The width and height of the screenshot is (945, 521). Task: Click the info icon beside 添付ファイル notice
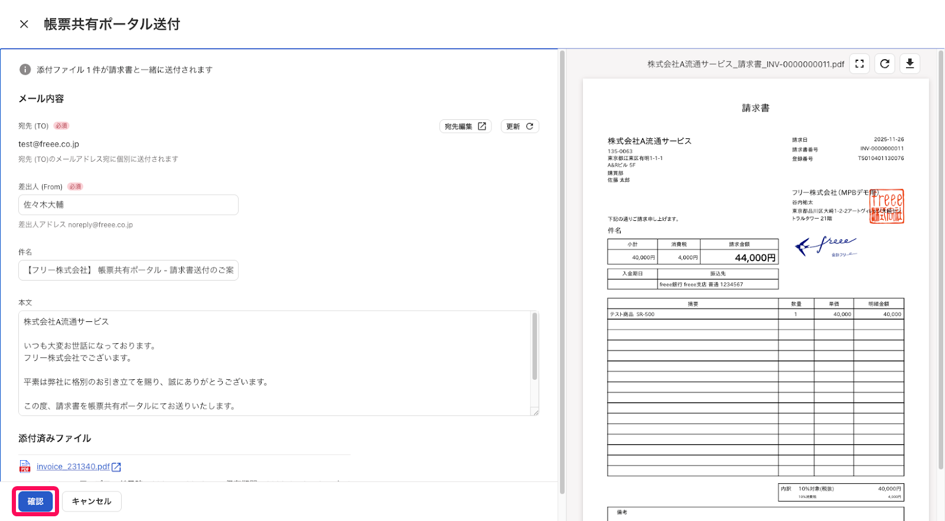[25, 70]
